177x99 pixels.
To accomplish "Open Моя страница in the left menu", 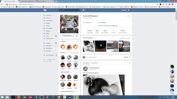I will click(x=49, y=15).
